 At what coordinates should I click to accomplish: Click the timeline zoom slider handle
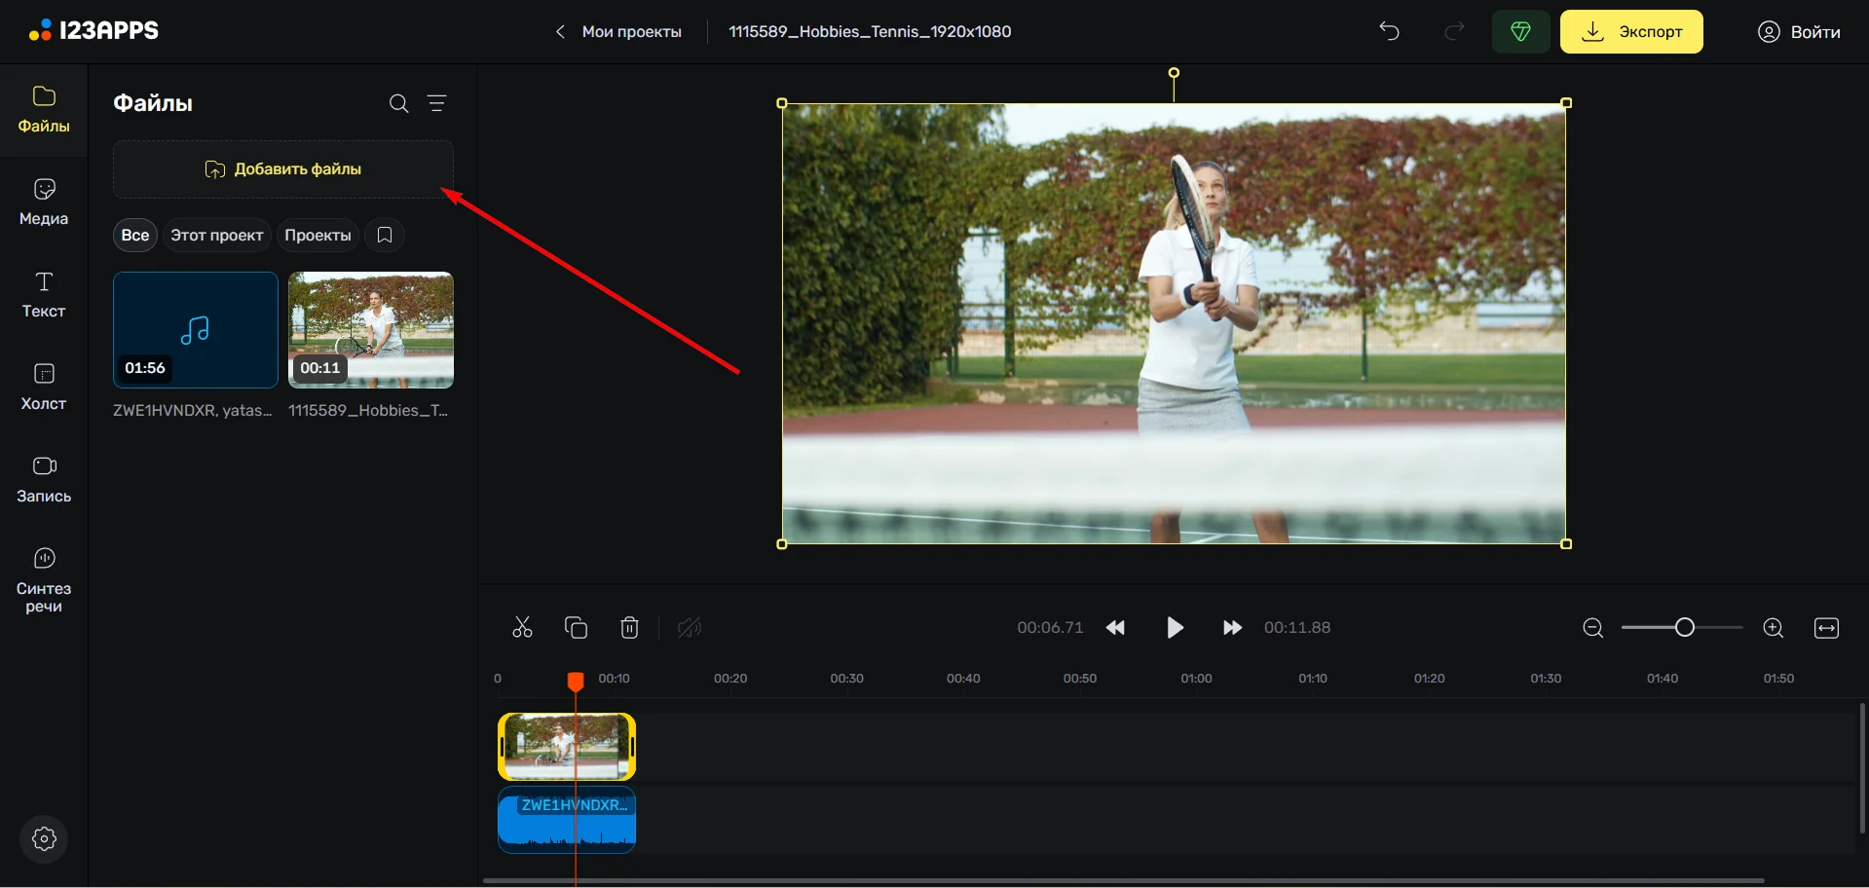(x=1684, y=628)
